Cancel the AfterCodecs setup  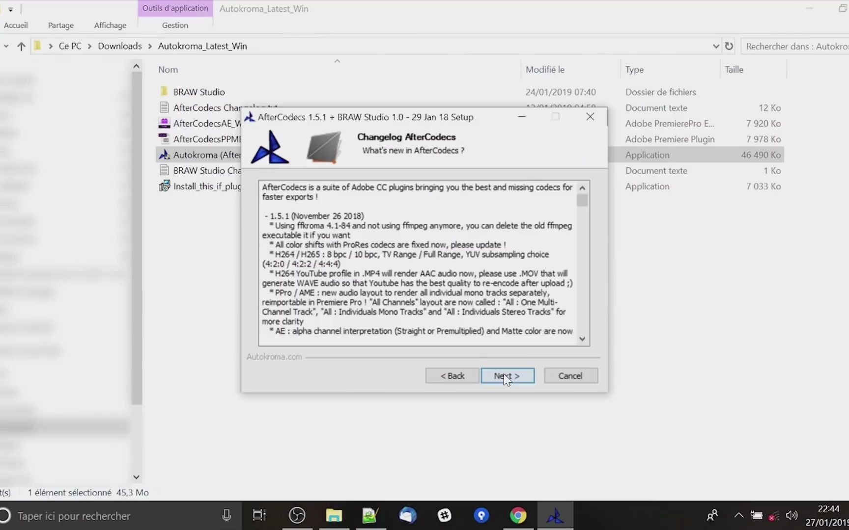point(570,376)
